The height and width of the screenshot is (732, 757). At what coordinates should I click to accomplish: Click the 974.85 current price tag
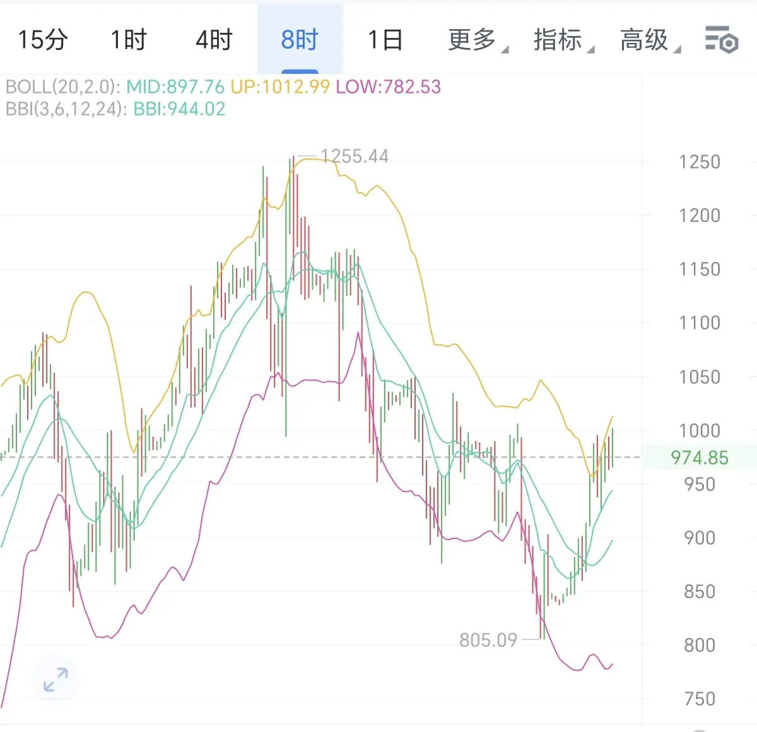700,458
